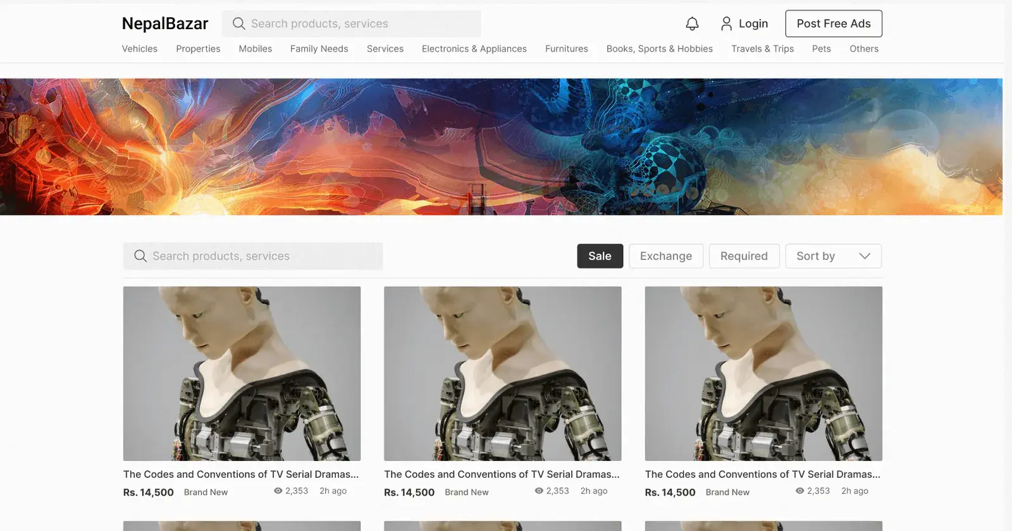Image resolution: width=1012 pixels, height=531 pixels.
Task: Open the second listing's TV Serial Dramas title
Action: point(502,474)
